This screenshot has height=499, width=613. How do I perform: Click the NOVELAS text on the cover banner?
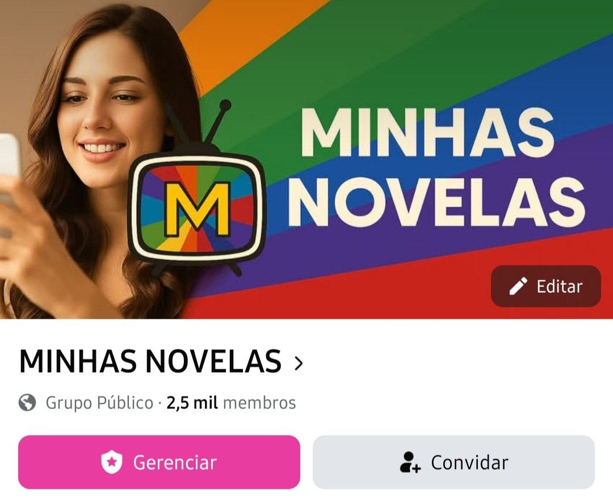(x=436, y=202)
